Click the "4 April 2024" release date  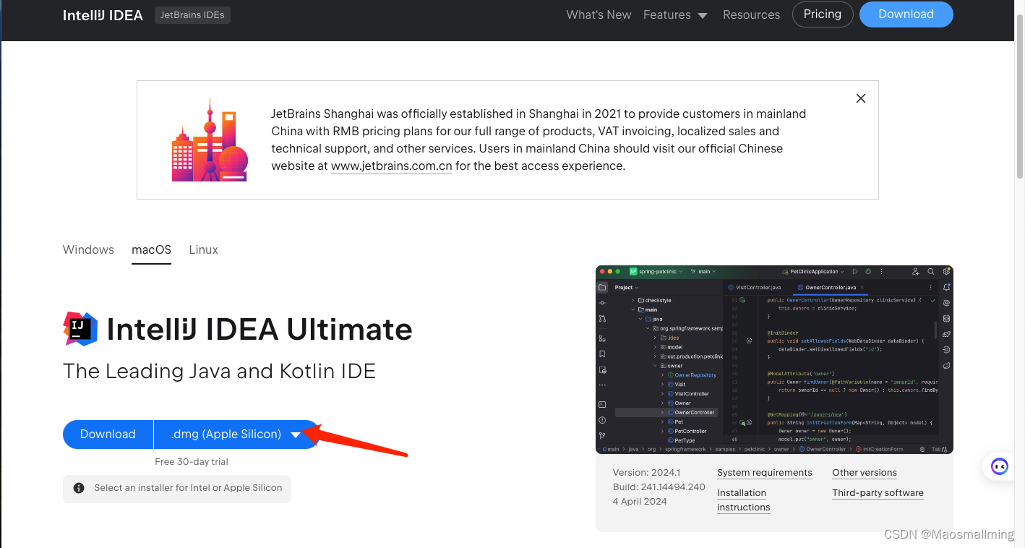(640, 502)
